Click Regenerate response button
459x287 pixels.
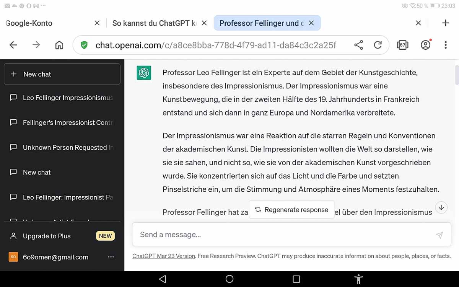pyautogui.click(x=291, y=209)
